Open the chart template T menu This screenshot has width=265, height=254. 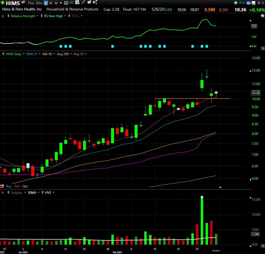66,3
